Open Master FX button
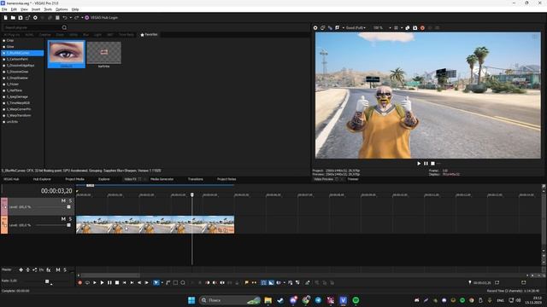Screen dimensions: 547x307 click(x=49, y=269)
